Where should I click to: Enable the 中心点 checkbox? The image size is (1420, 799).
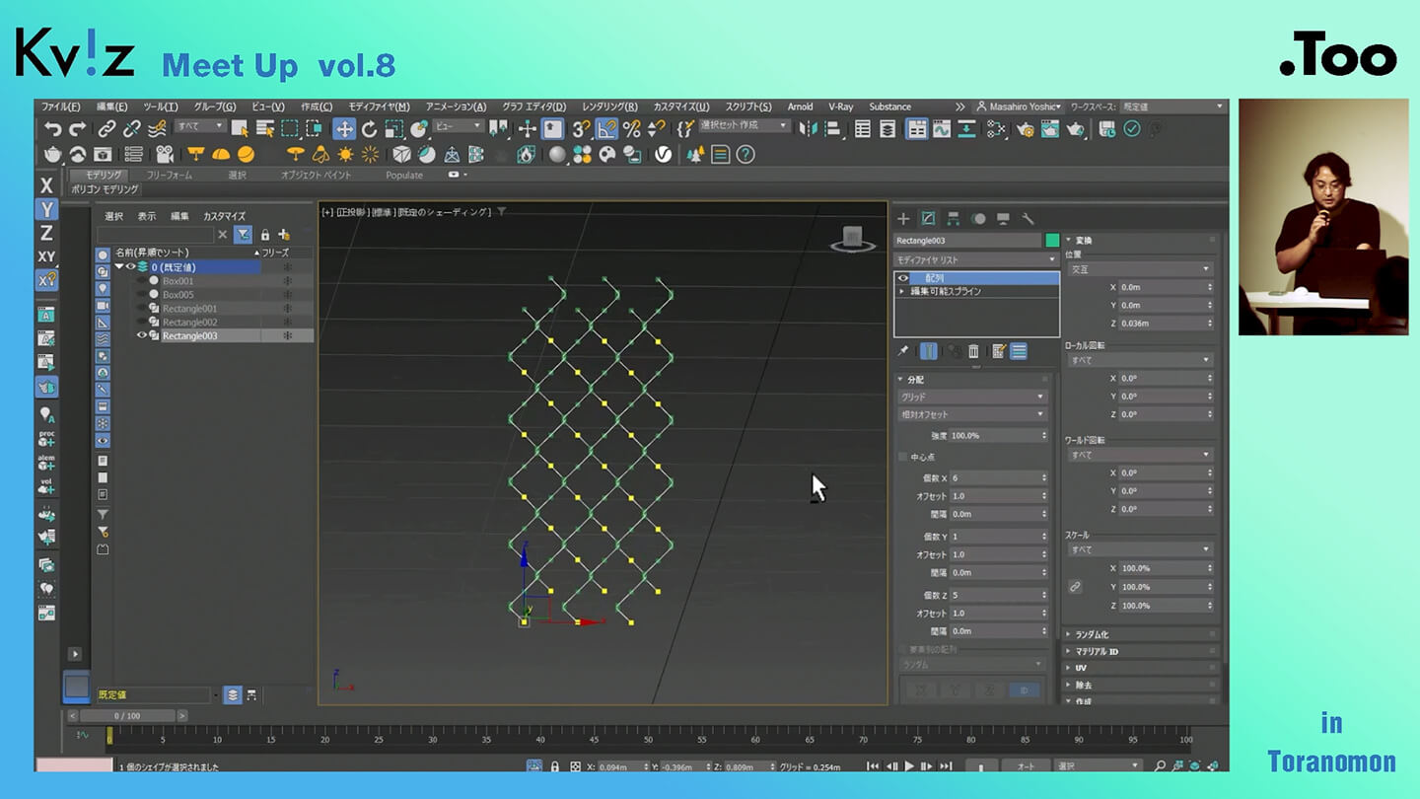pos(902,457)
